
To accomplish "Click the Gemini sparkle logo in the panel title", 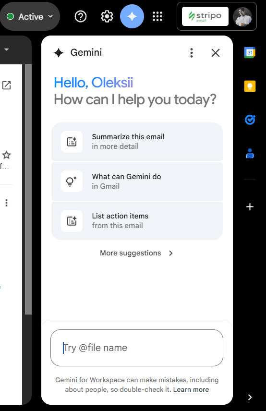I will (59, 53).
